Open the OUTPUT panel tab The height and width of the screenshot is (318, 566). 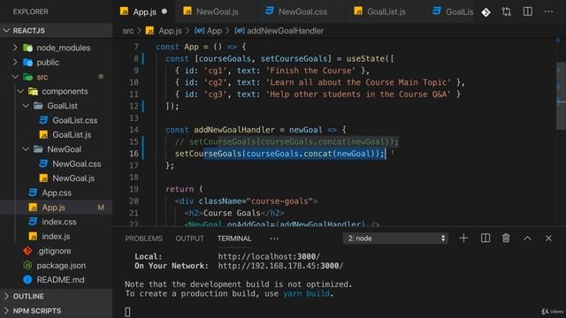[189, 238]
